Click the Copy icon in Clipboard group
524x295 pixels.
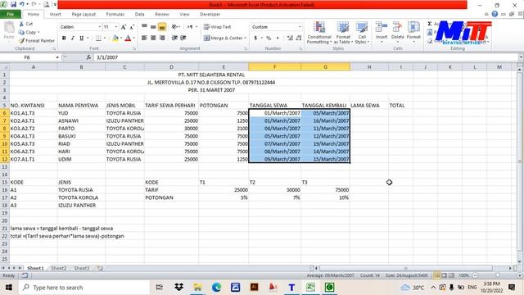tap(21, 32)
